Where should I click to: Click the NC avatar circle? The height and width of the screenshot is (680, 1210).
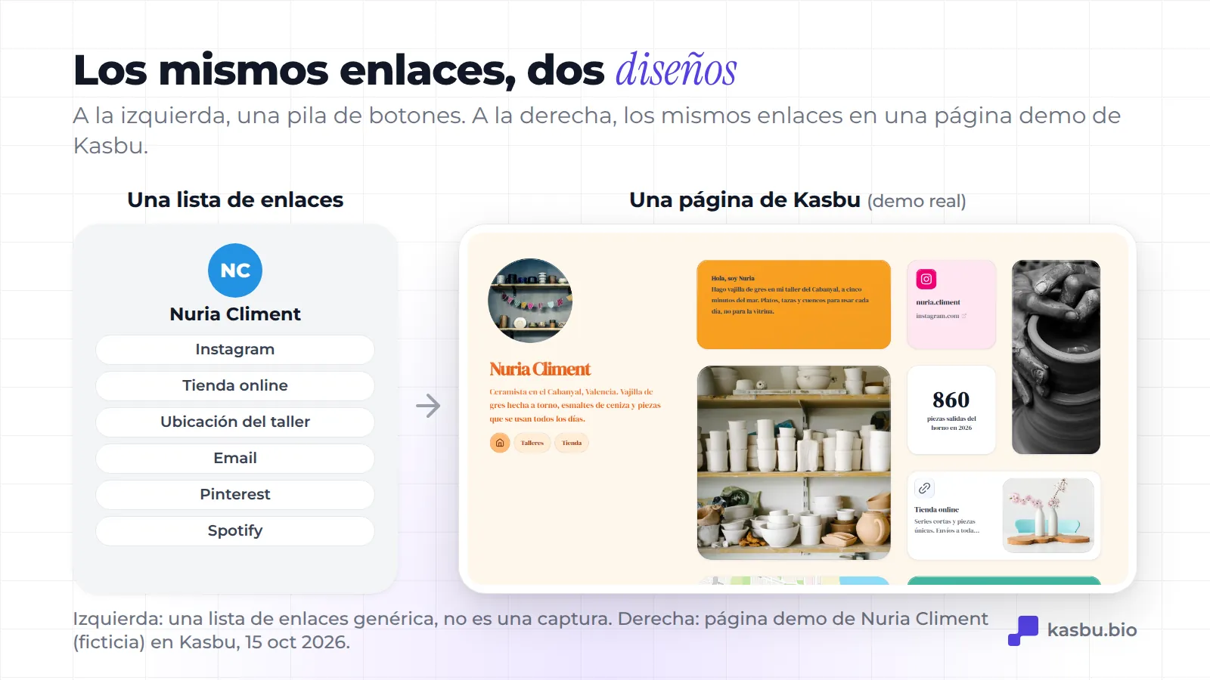[235, 270]
